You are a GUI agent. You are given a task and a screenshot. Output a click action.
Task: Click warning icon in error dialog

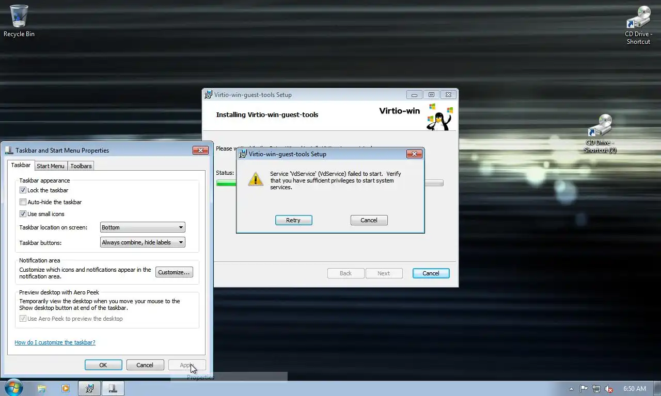tap(256, 179)
